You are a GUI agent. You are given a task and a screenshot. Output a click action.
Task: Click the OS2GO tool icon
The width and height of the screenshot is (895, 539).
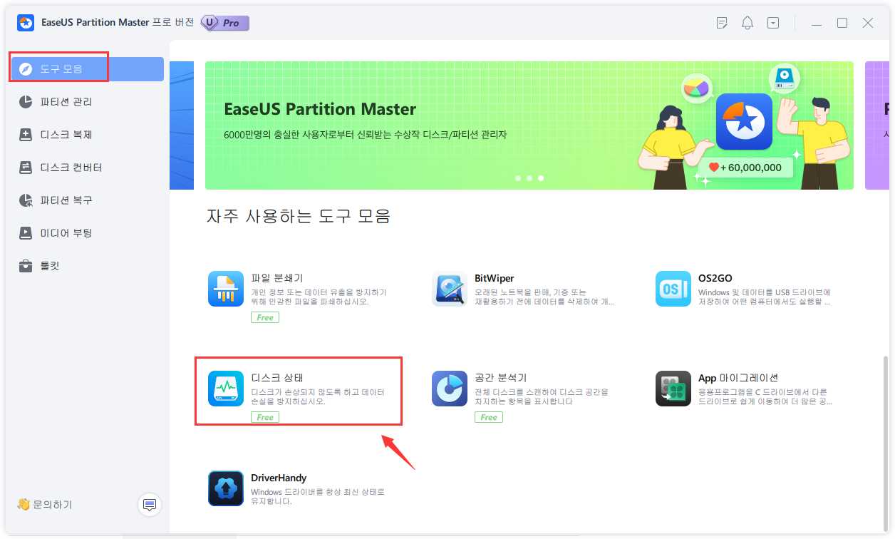(673, 289)
